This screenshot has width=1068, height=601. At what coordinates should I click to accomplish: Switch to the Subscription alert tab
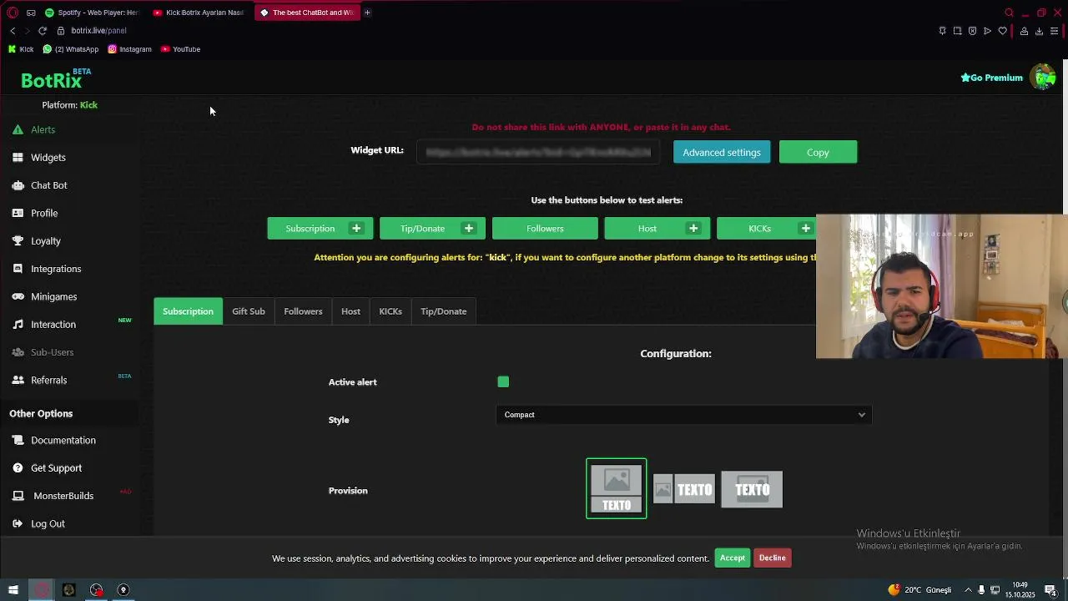click(188, 311)
